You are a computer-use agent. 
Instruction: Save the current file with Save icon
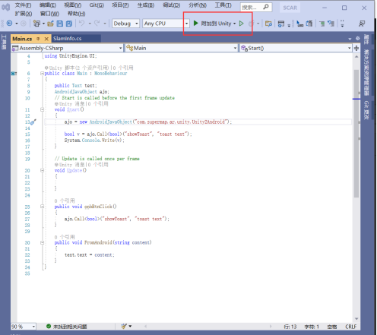pos(60,24)
